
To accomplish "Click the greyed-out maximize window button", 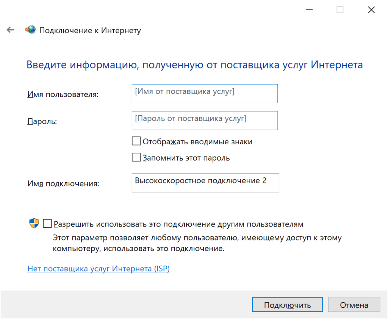I will click(x=340, y=10).
